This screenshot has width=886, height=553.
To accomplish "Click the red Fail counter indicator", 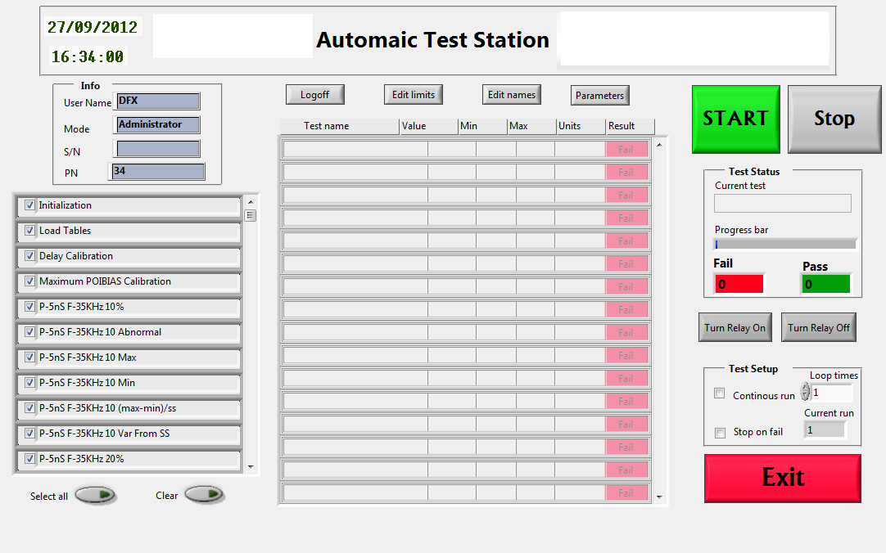I will (739, 284).
